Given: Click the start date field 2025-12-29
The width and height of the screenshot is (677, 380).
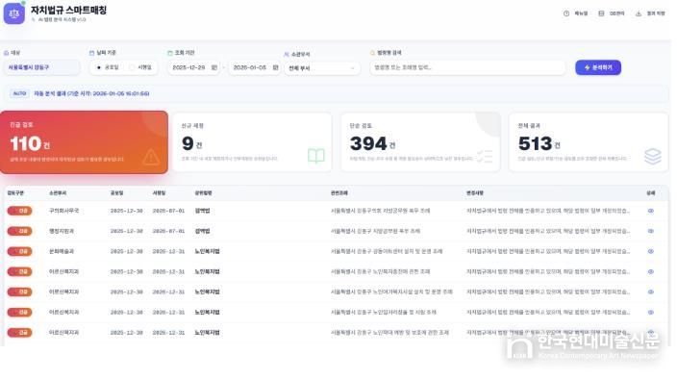Looking at the screenshot, I should (x=193, y=67).
